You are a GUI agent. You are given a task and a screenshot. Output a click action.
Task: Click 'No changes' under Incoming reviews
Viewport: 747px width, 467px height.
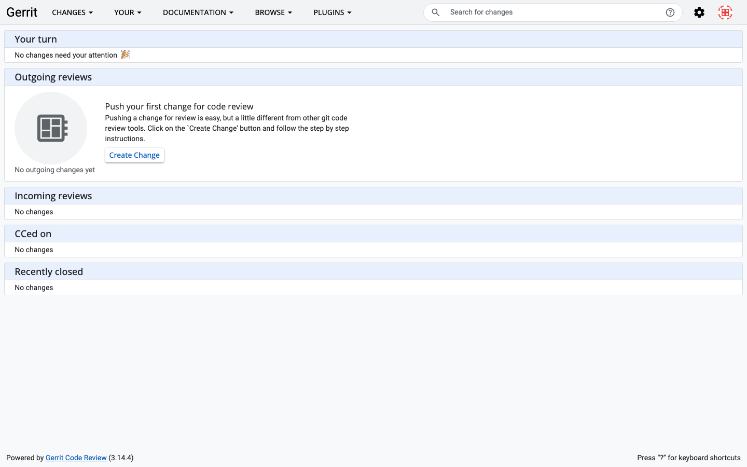point(34,212)
